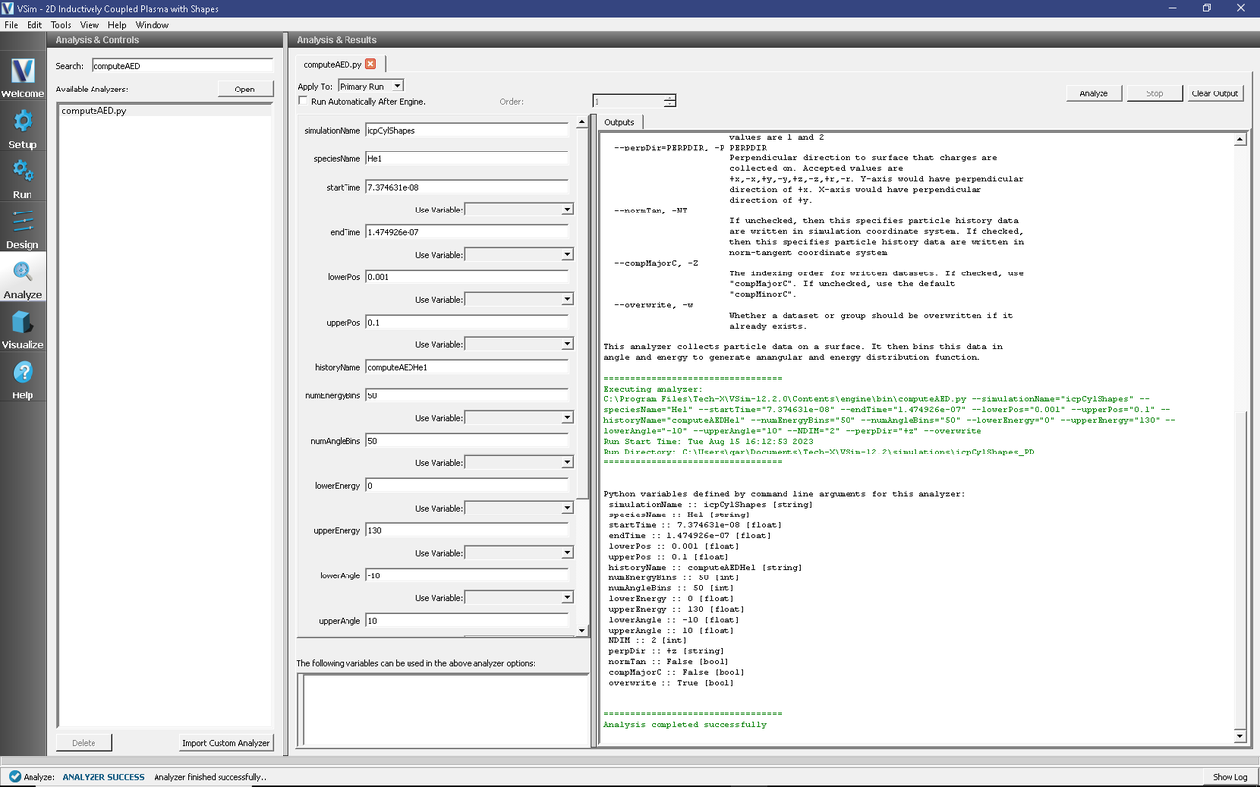
Task: Click the Analyze button
Action: [x=1094, y=93]
